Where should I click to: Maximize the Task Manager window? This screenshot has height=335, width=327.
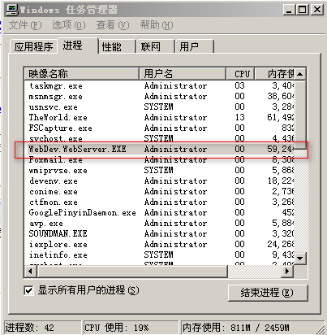click(302, 10)
